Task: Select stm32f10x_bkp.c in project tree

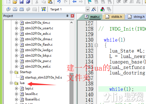Action: 38,56
